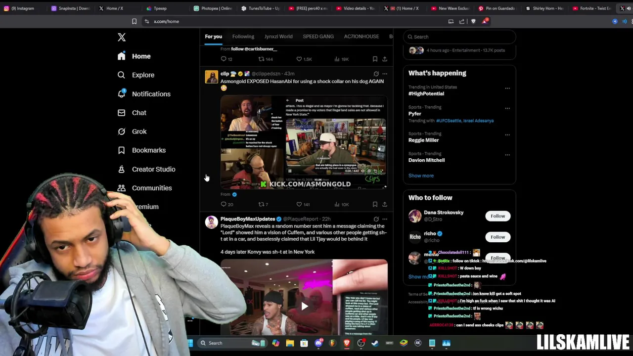View analytics of clip post showing 10K views
Image resolution: width=633 pixels, height=356 pixels.
(341, 204)
